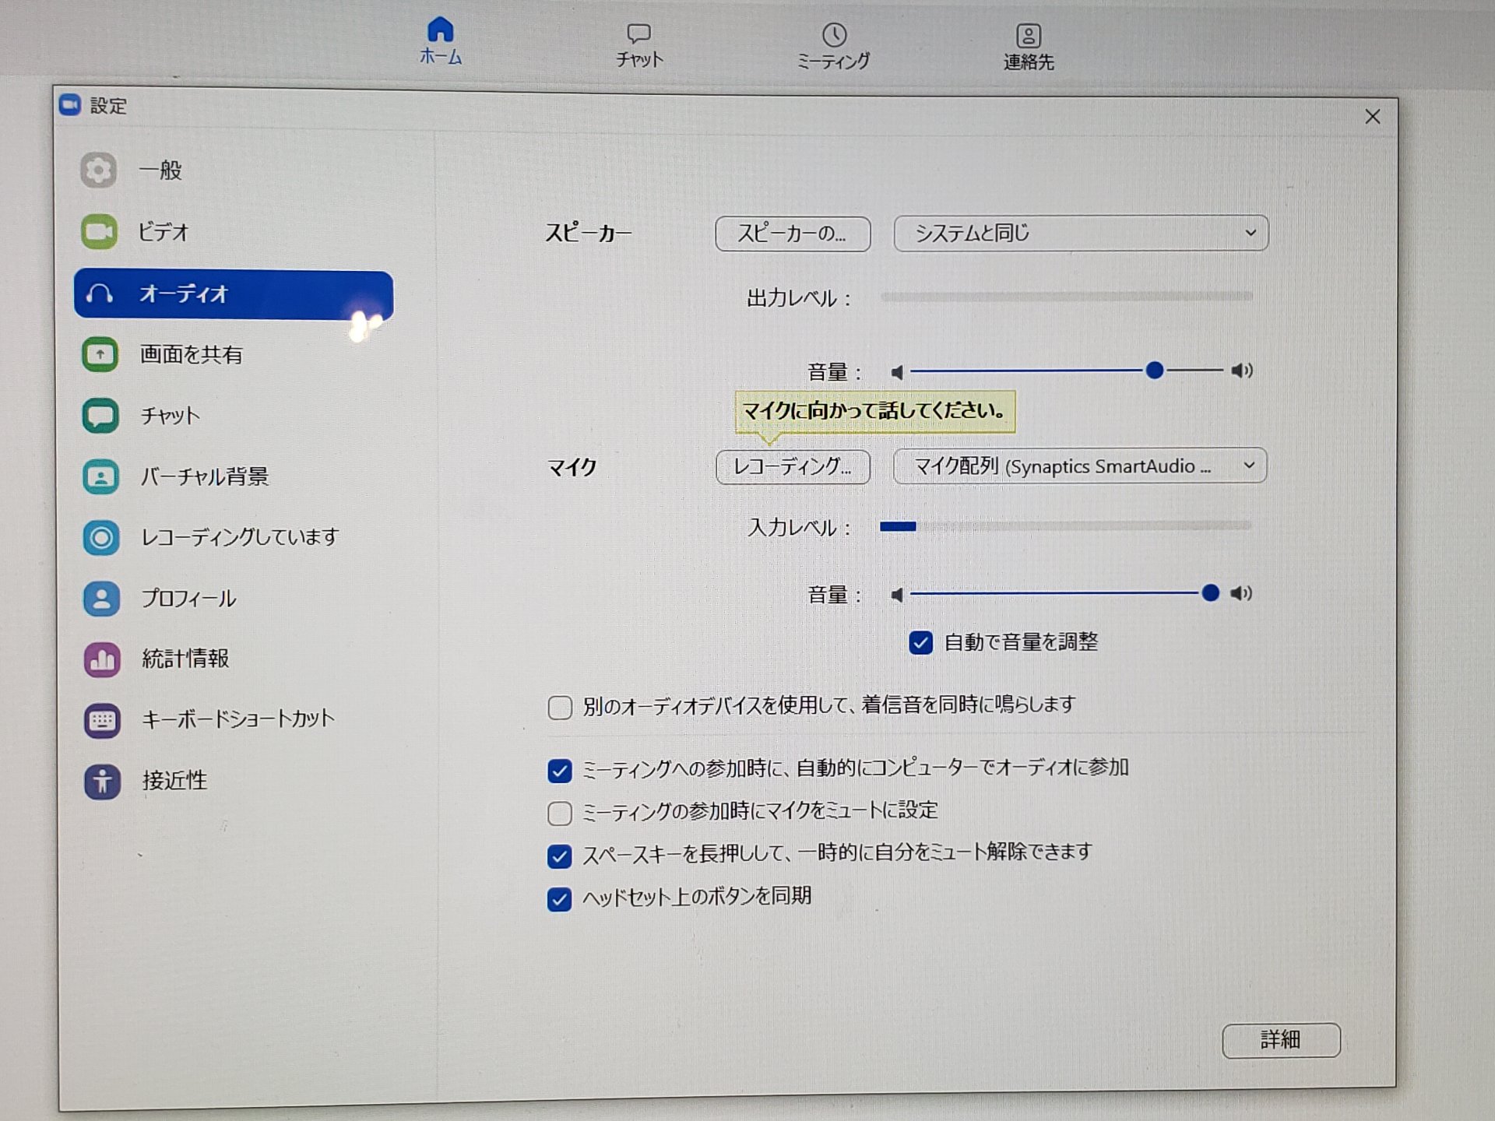This screenshot has height=1121, width=1495.
Task: Open the 一般 (General) settings gear icon
Action: (x=99, y=170)
